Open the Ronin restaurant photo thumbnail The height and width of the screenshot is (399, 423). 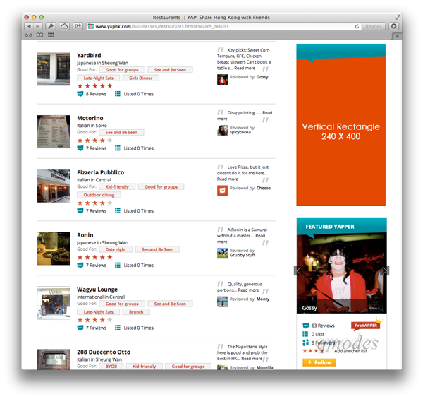(x=54, y=249)
